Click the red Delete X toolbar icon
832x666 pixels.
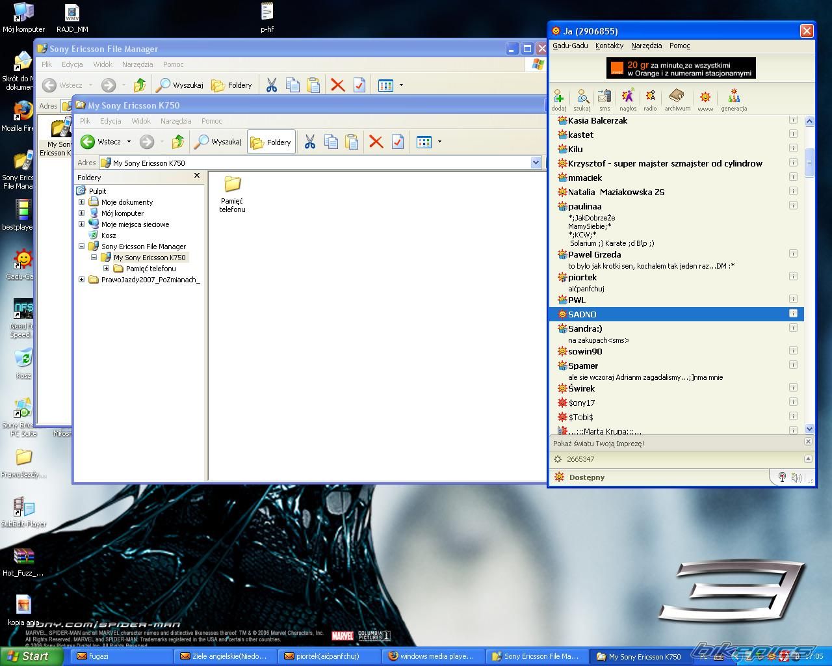[x=376, y=142]
